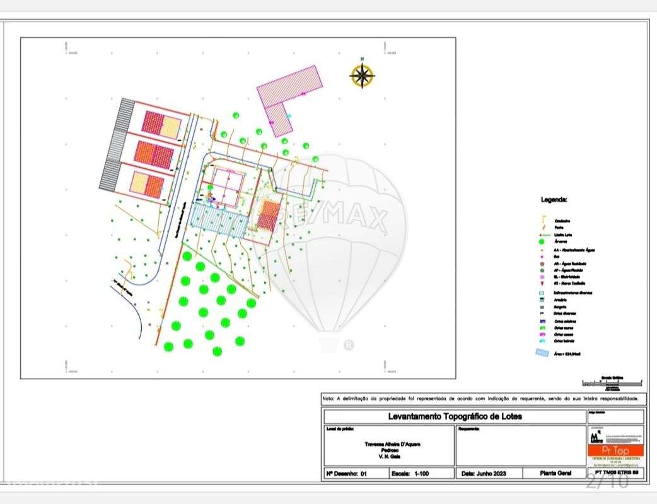
Task: Click the 'Árvores' legend entry
Action: 561,241
